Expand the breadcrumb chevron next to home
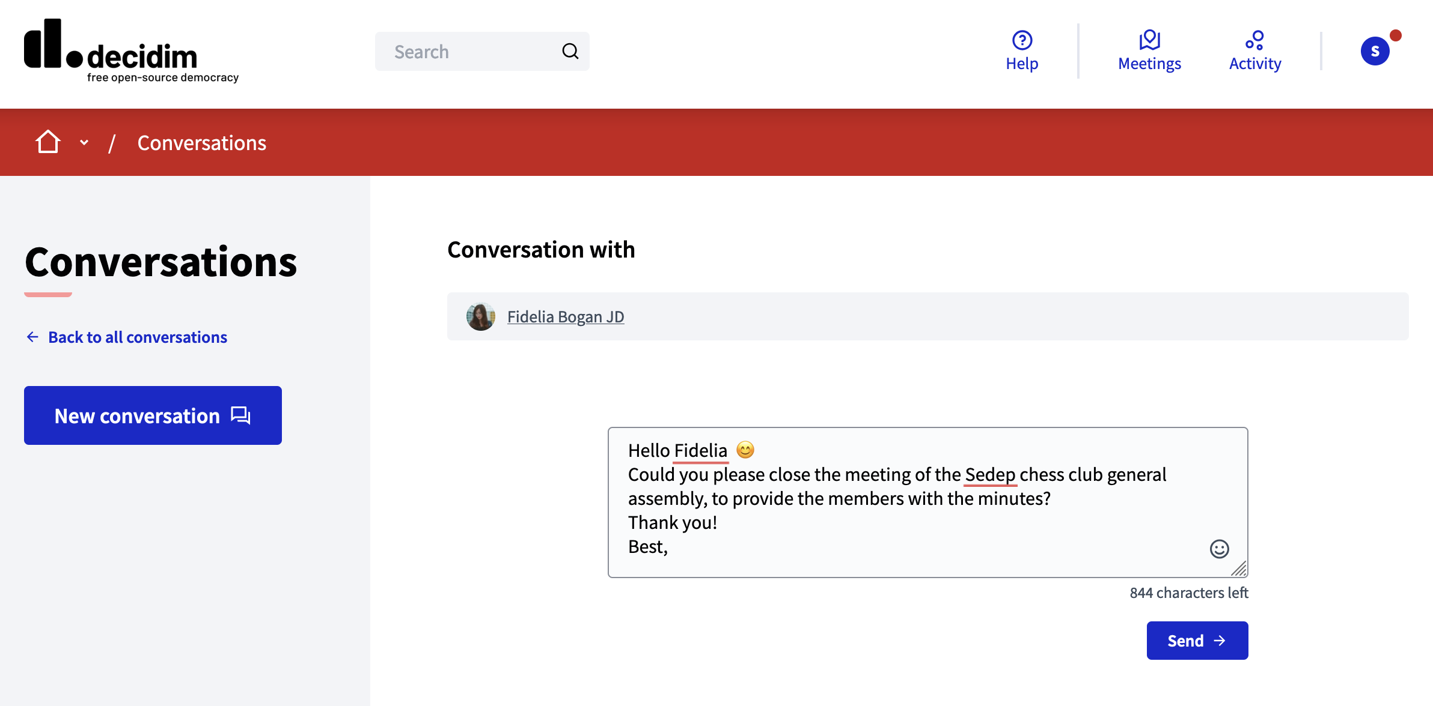 [84, 142]
